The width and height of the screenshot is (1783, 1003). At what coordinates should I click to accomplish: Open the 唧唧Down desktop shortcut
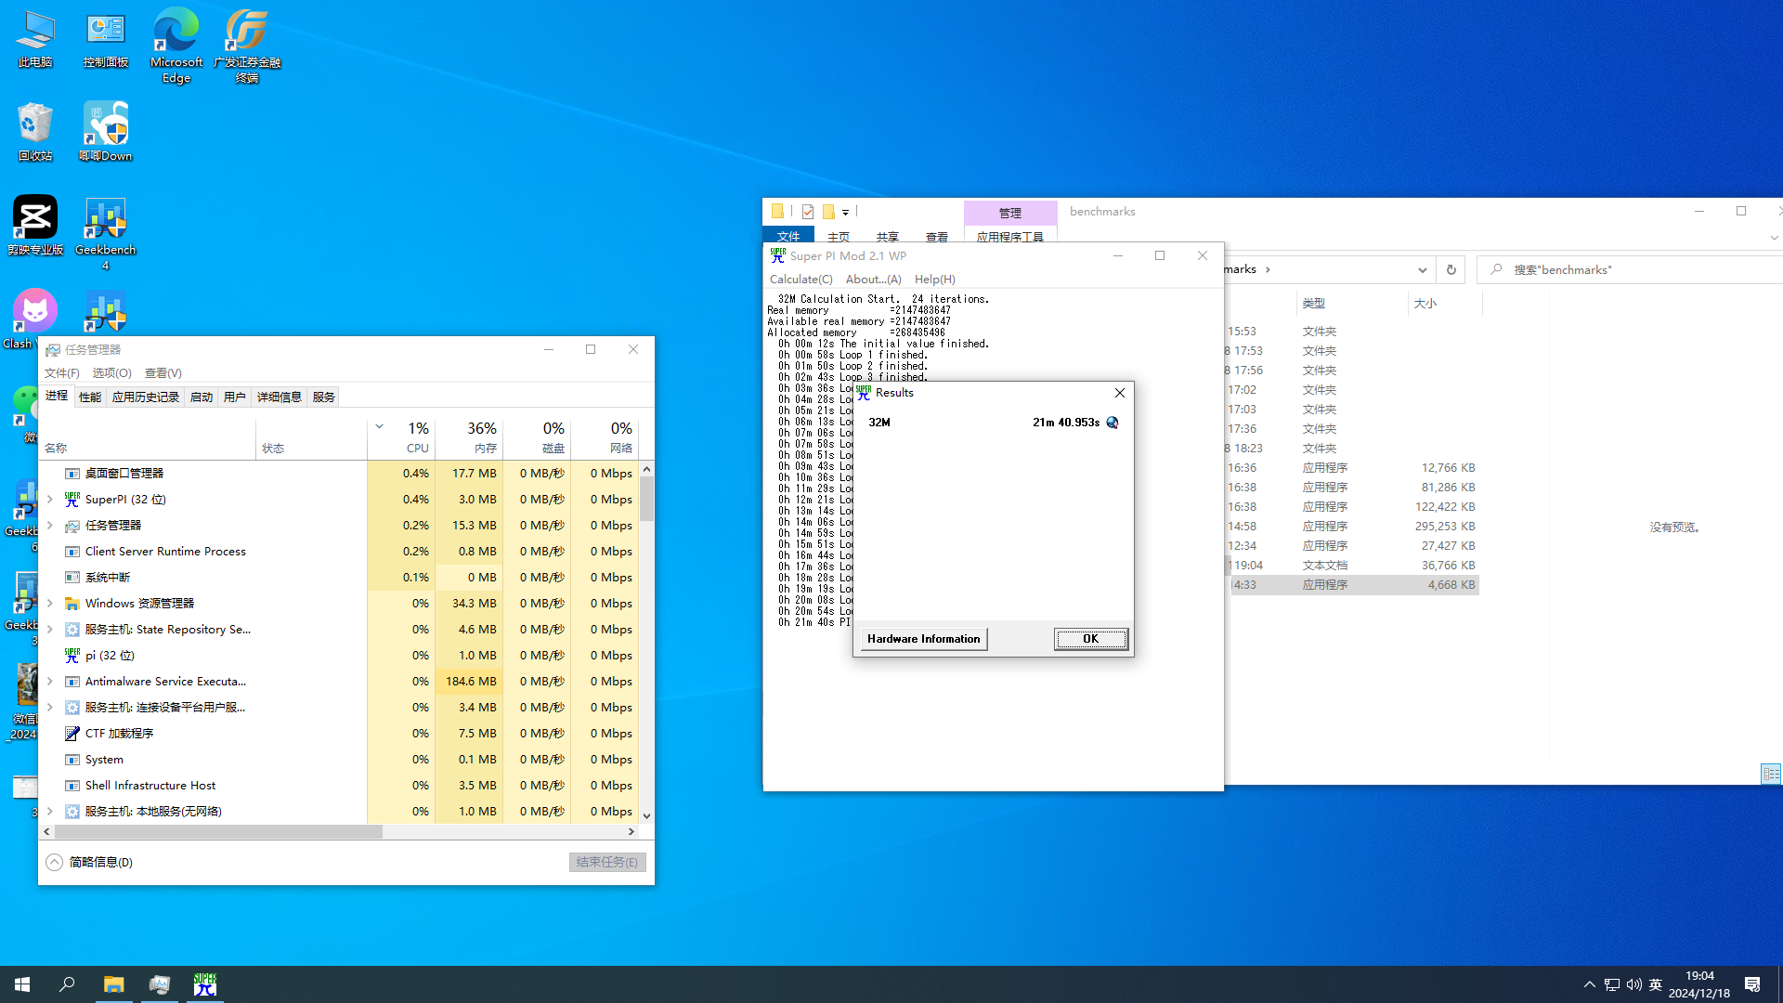tap(106, 131)
